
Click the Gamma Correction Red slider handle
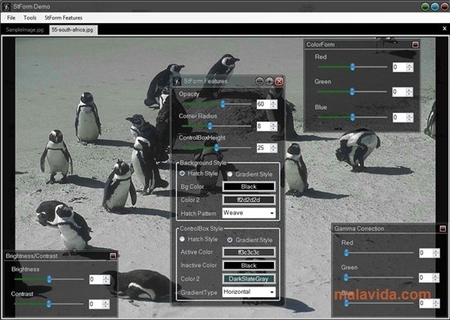click(x=346, y=253)
